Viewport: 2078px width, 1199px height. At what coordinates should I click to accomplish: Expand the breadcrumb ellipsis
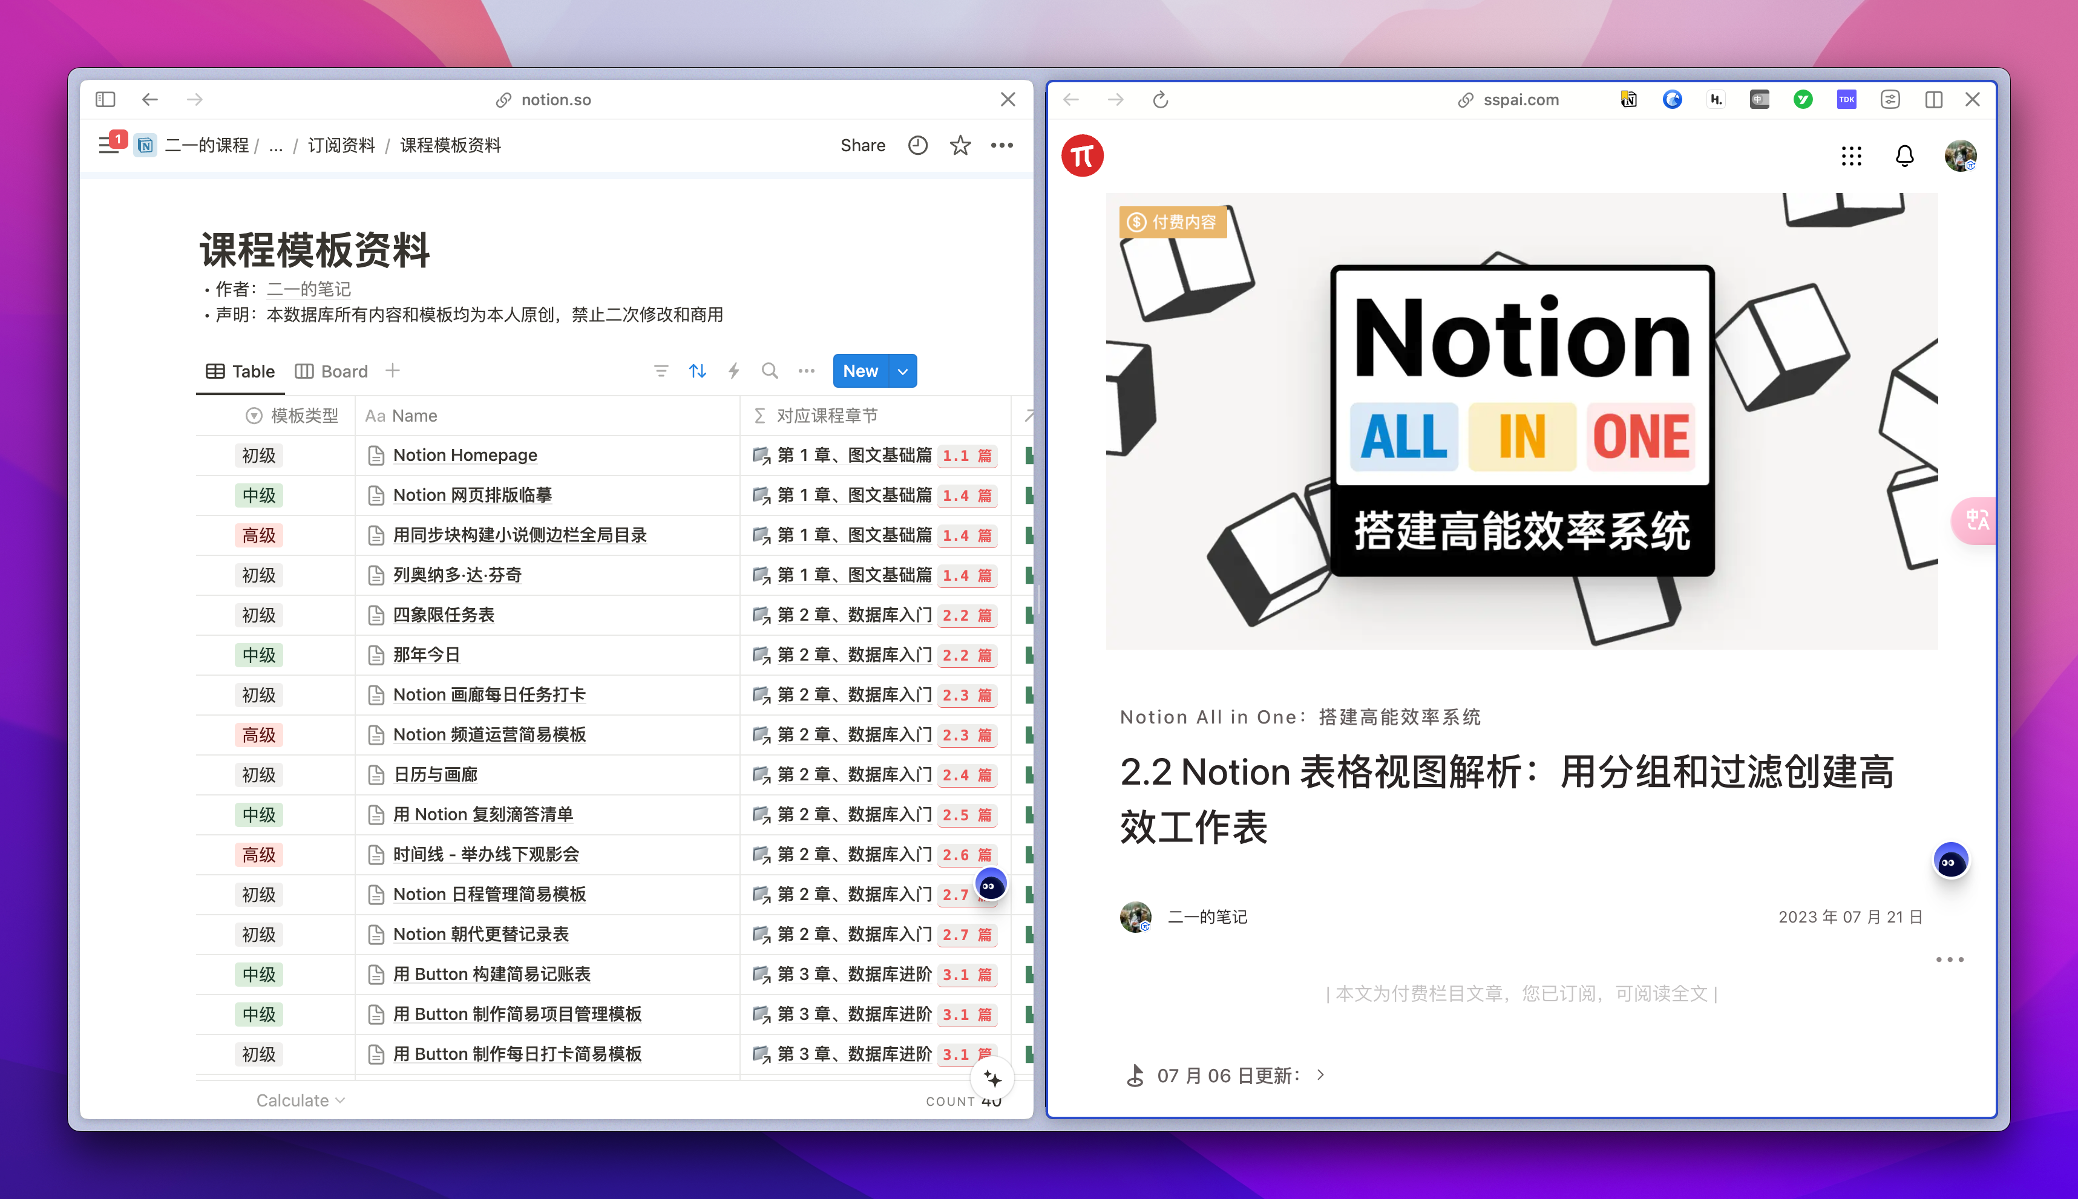point(276,146)
